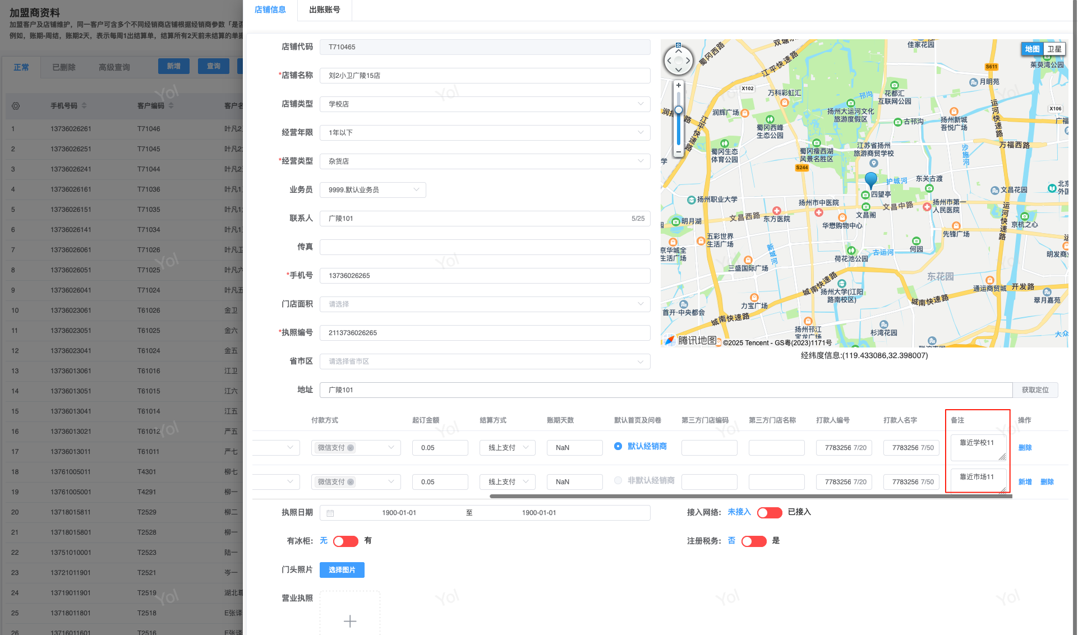
Task: Open the 店铺类型 dropdown
Action: [x=485, y=104]
